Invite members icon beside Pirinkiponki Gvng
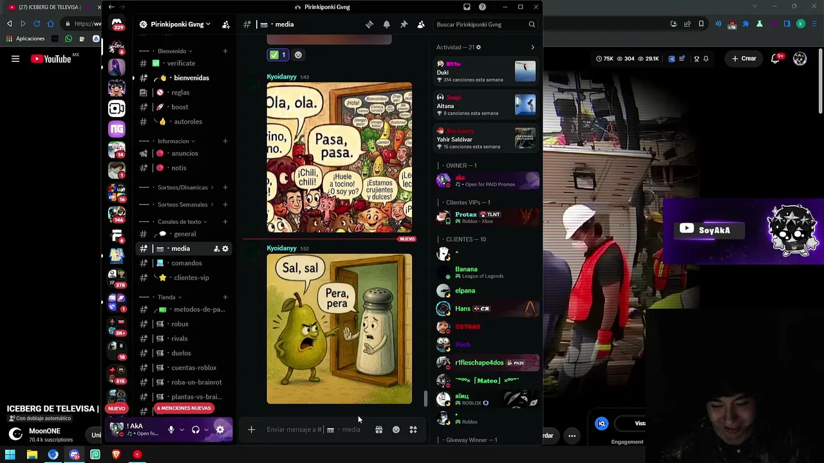Image resolution: width=824 pixels, height=463 pixels. point(226,24)
